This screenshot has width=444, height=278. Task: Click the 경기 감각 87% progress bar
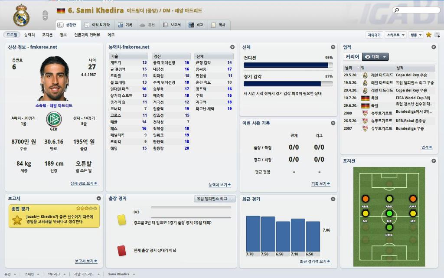point(288,84)
